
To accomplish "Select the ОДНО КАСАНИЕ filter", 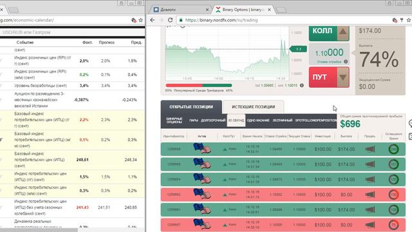I will pos(258,121).
